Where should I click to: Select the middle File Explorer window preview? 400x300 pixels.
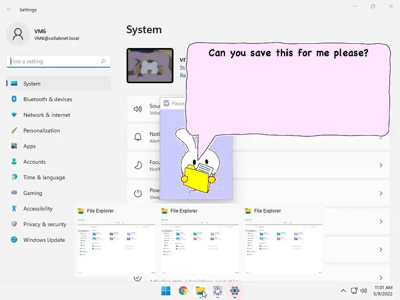point(200,241)
